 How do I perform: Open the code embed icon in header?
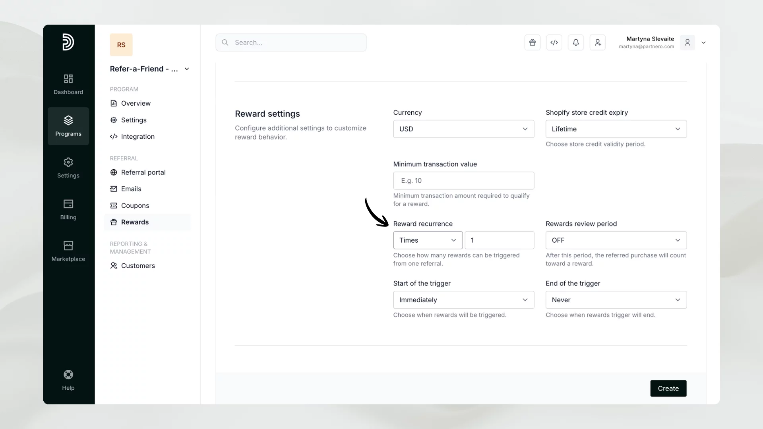coord(554,43)
